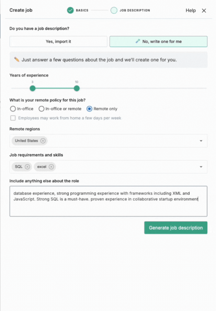The width and height of the screenshot is (216, 311).
Task: Select the In-office remote policy
Action: (x=12, y=109)
